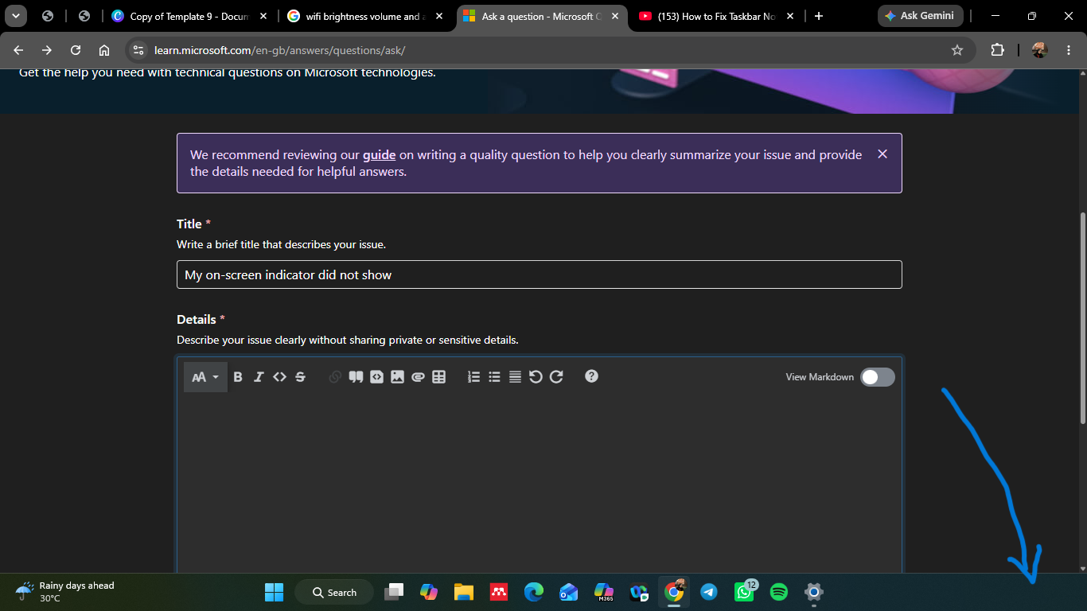
Task: Open WhatsApp from taskbar
Action: coord(744,592)
